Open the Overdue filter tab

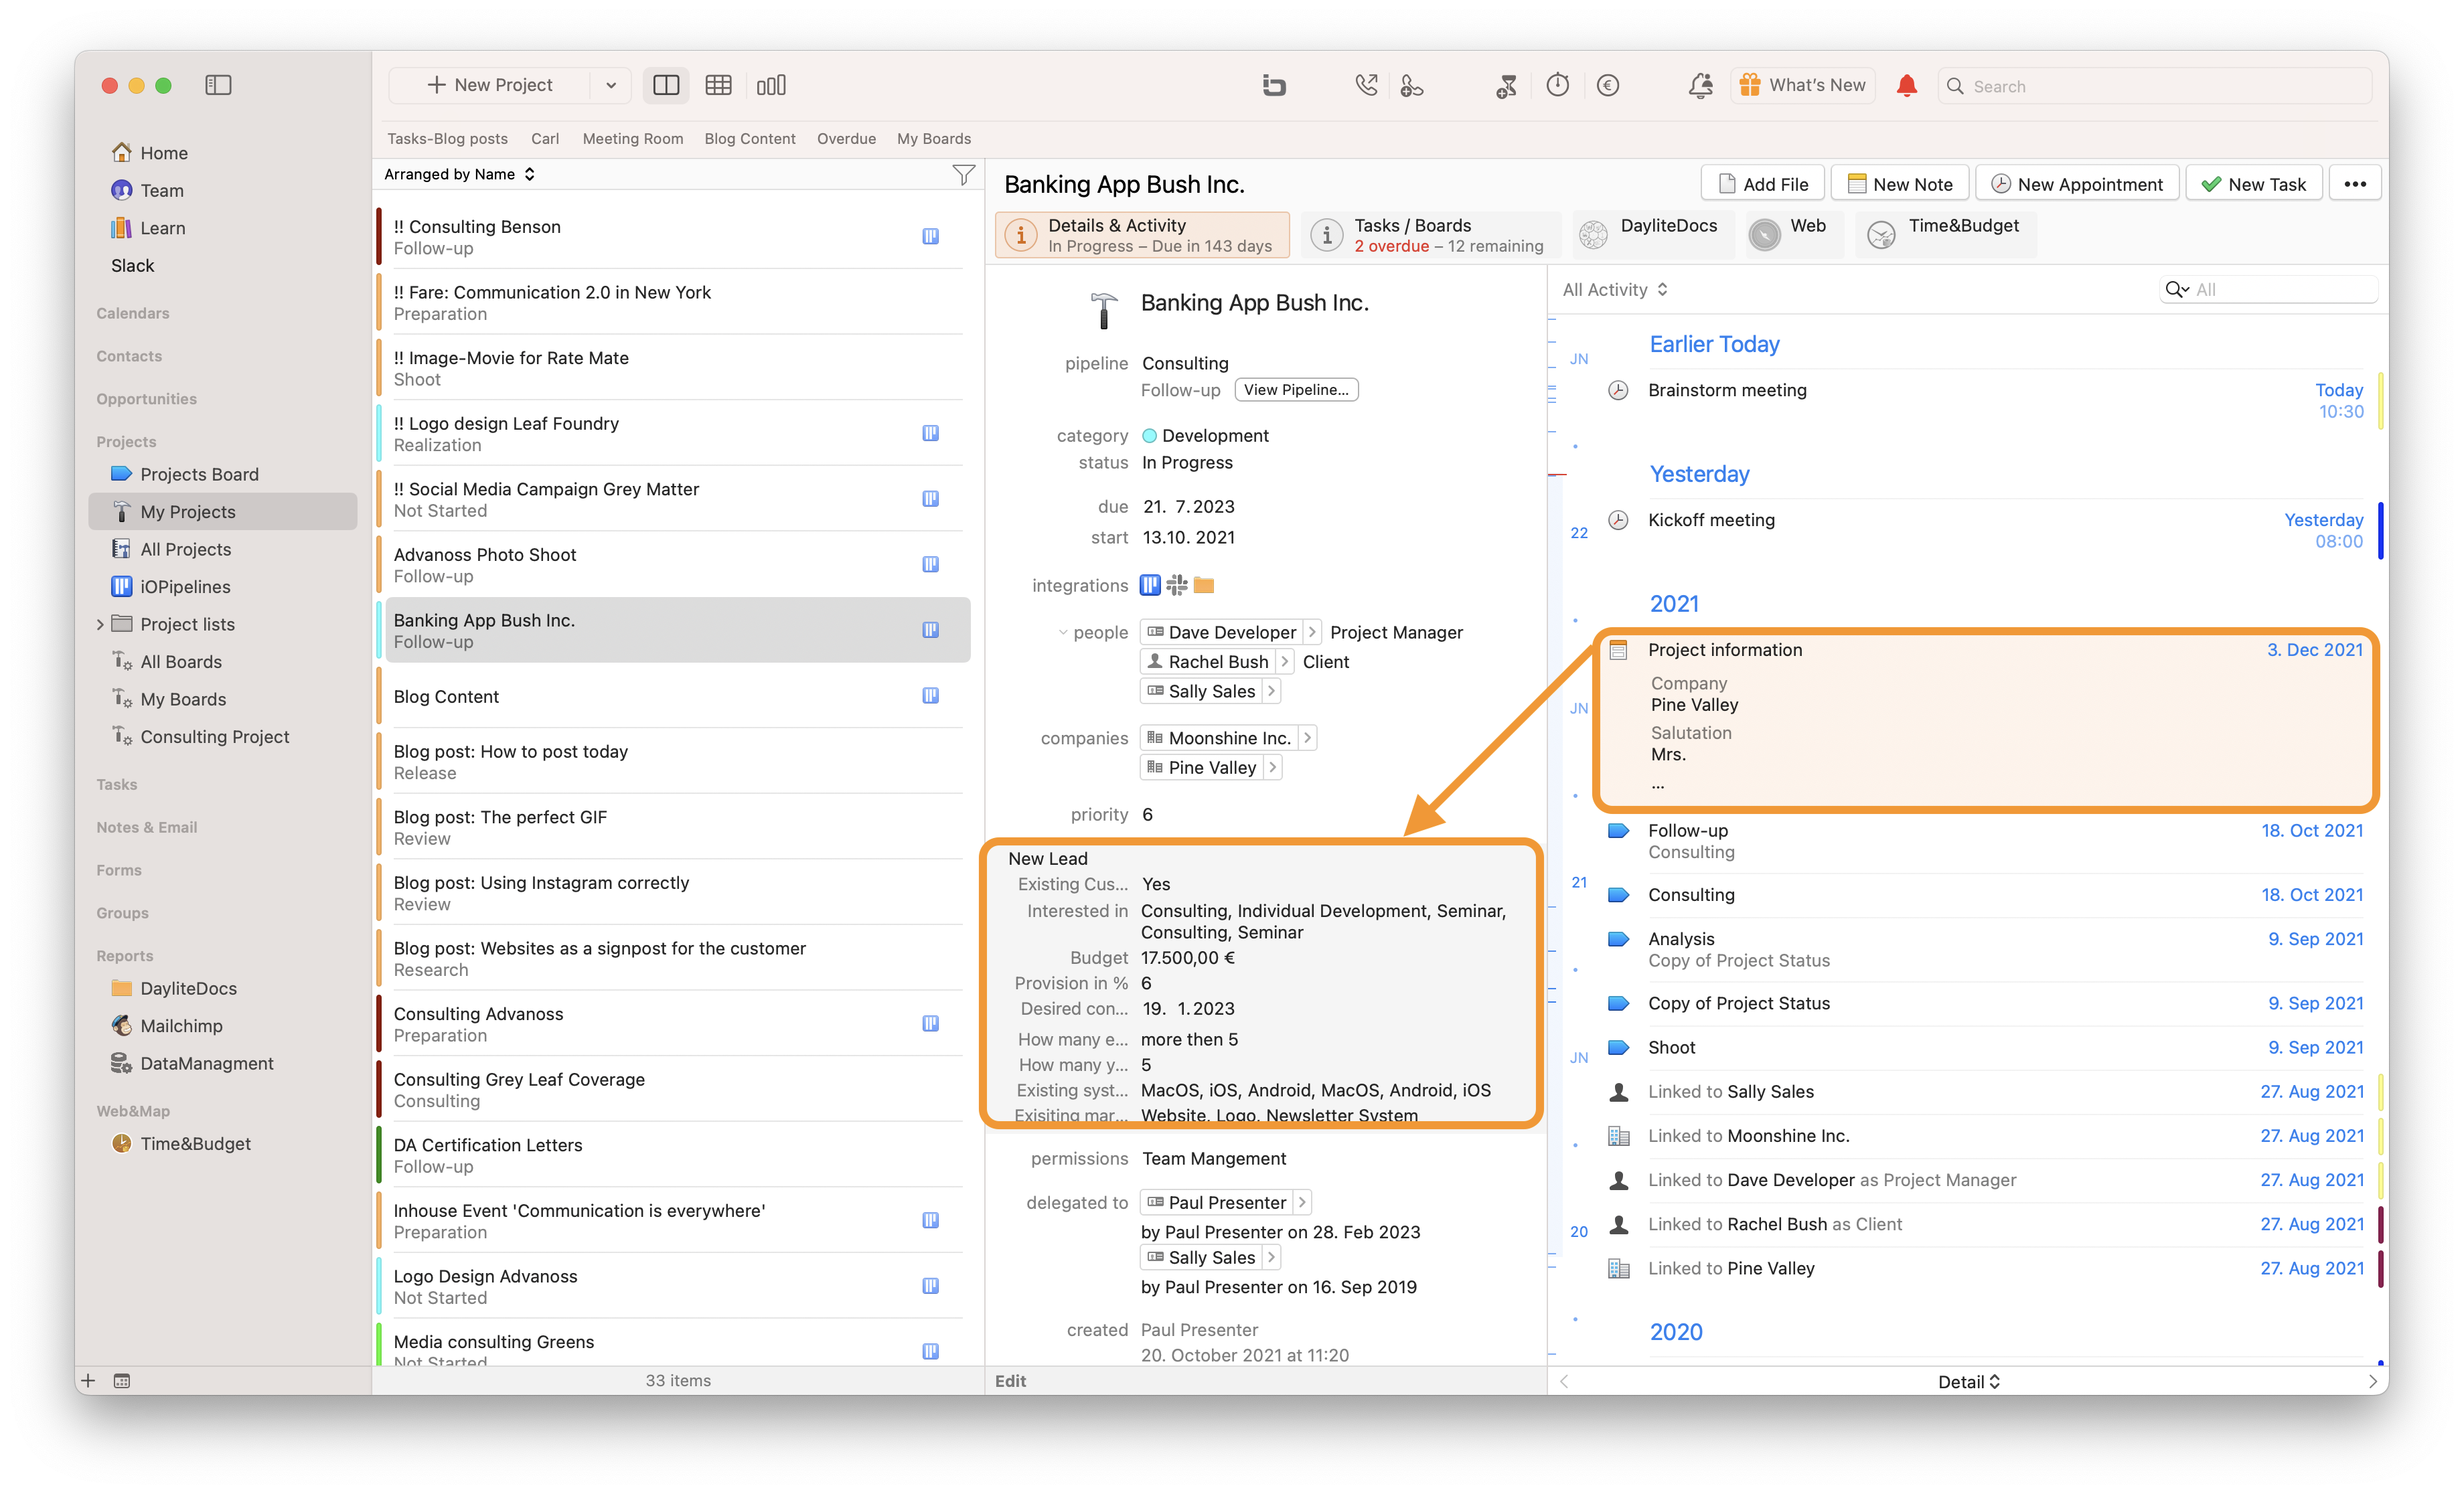coord(846,139)
